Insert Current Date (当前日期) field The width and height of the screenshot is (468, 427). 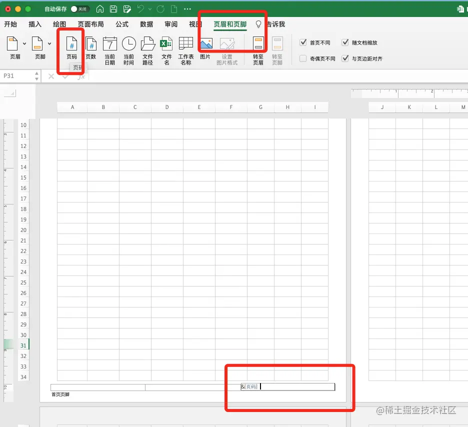110,50
